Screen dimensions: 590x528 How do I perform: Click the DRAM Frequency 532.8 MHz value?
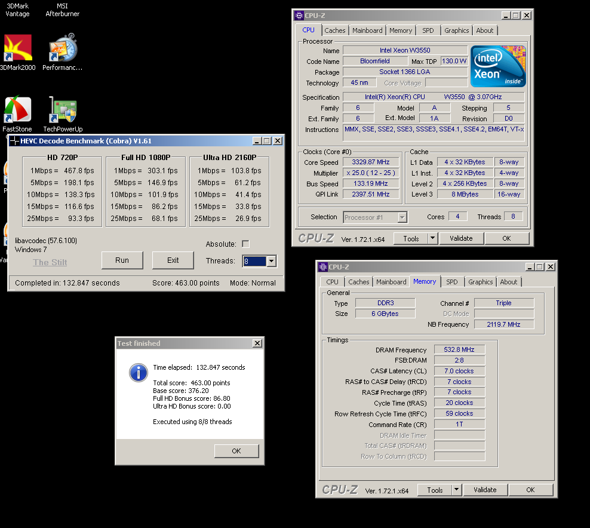tap(459, 349)
